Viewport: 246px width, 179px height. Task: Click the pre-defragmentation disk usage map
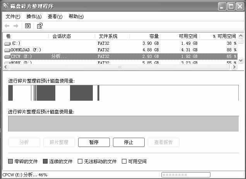pos(123,93)
